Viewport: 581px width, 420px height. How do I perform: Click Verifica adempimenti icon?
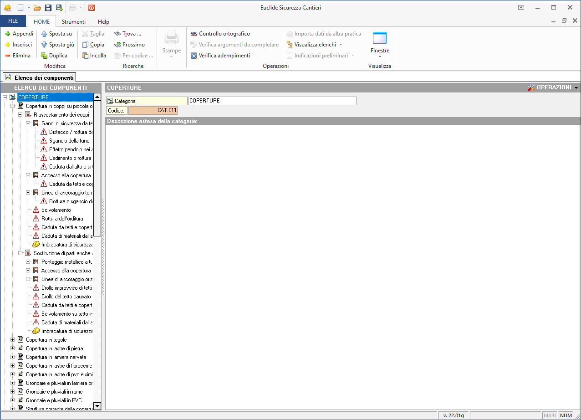point(194,56)
